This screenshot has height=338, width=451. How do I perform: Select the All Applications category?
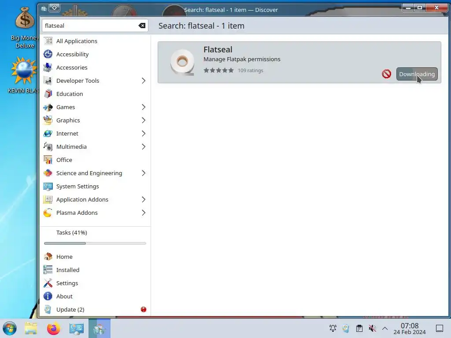tap(95, 41)
